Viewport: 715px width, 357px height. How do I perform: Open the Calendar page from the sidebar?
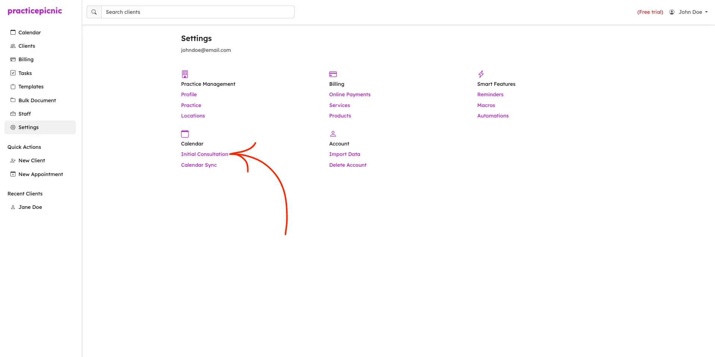(x=40, y=32)
